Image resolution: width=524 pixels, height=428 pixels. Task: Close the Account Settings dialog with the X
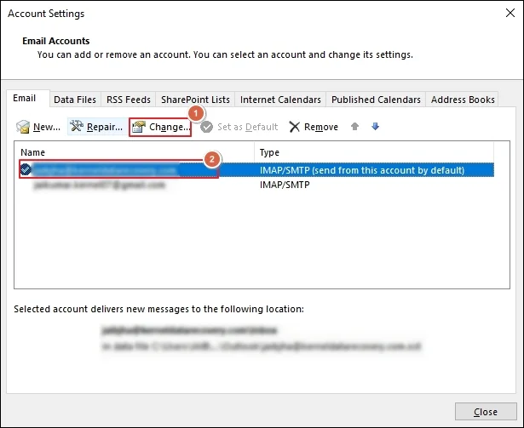510,13
